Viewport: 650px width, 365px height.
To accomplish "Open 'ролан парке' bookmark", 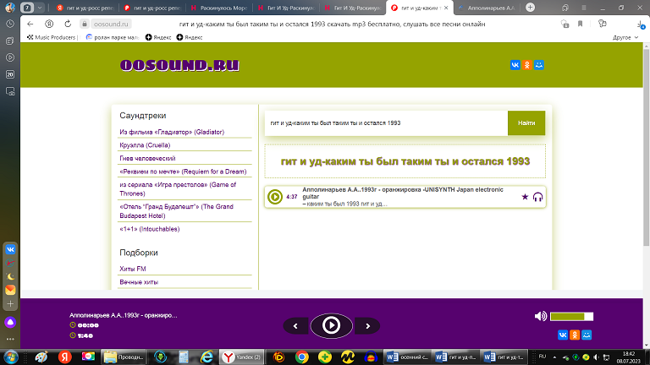I will [x=112, y=37].
